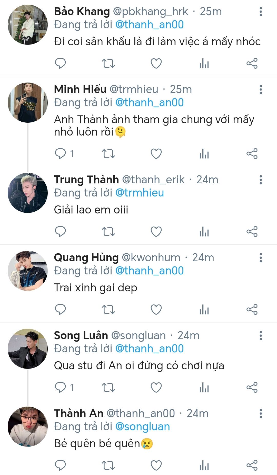Like Quang Hùng's 'Trai xinh gai dep' tweet
Screen dimensions: 277x475
(x=156, y=309)
